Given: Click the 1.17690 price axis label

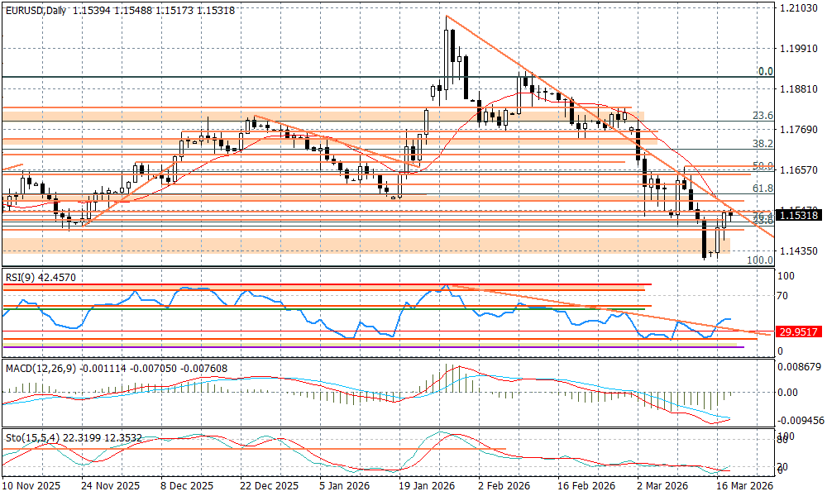Looking at the screenshot, I should 799,130.
